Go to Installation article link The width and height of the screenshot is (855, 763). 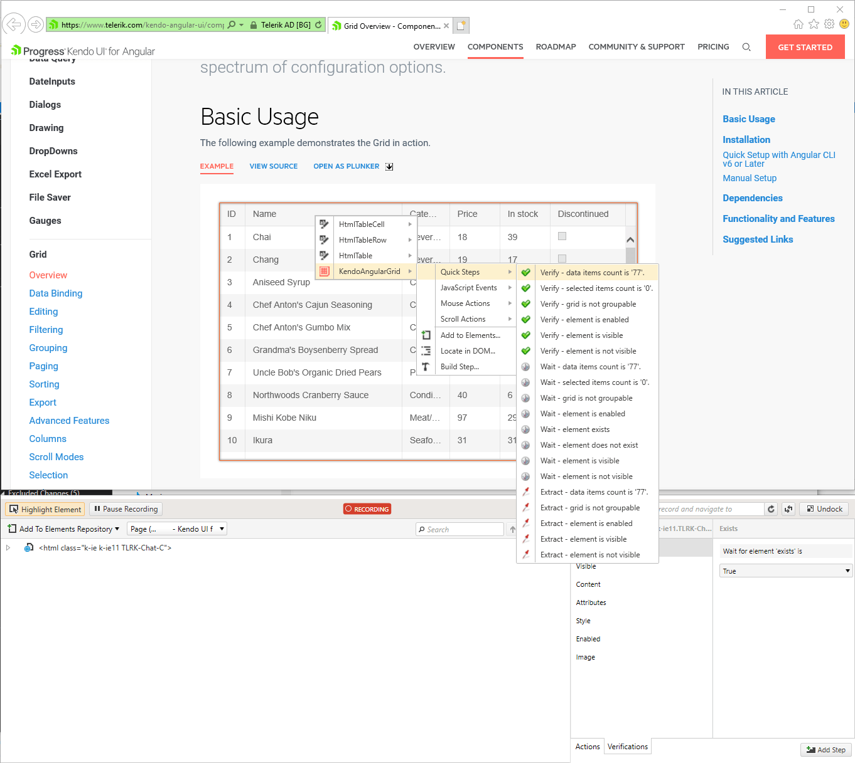[746, 140]
